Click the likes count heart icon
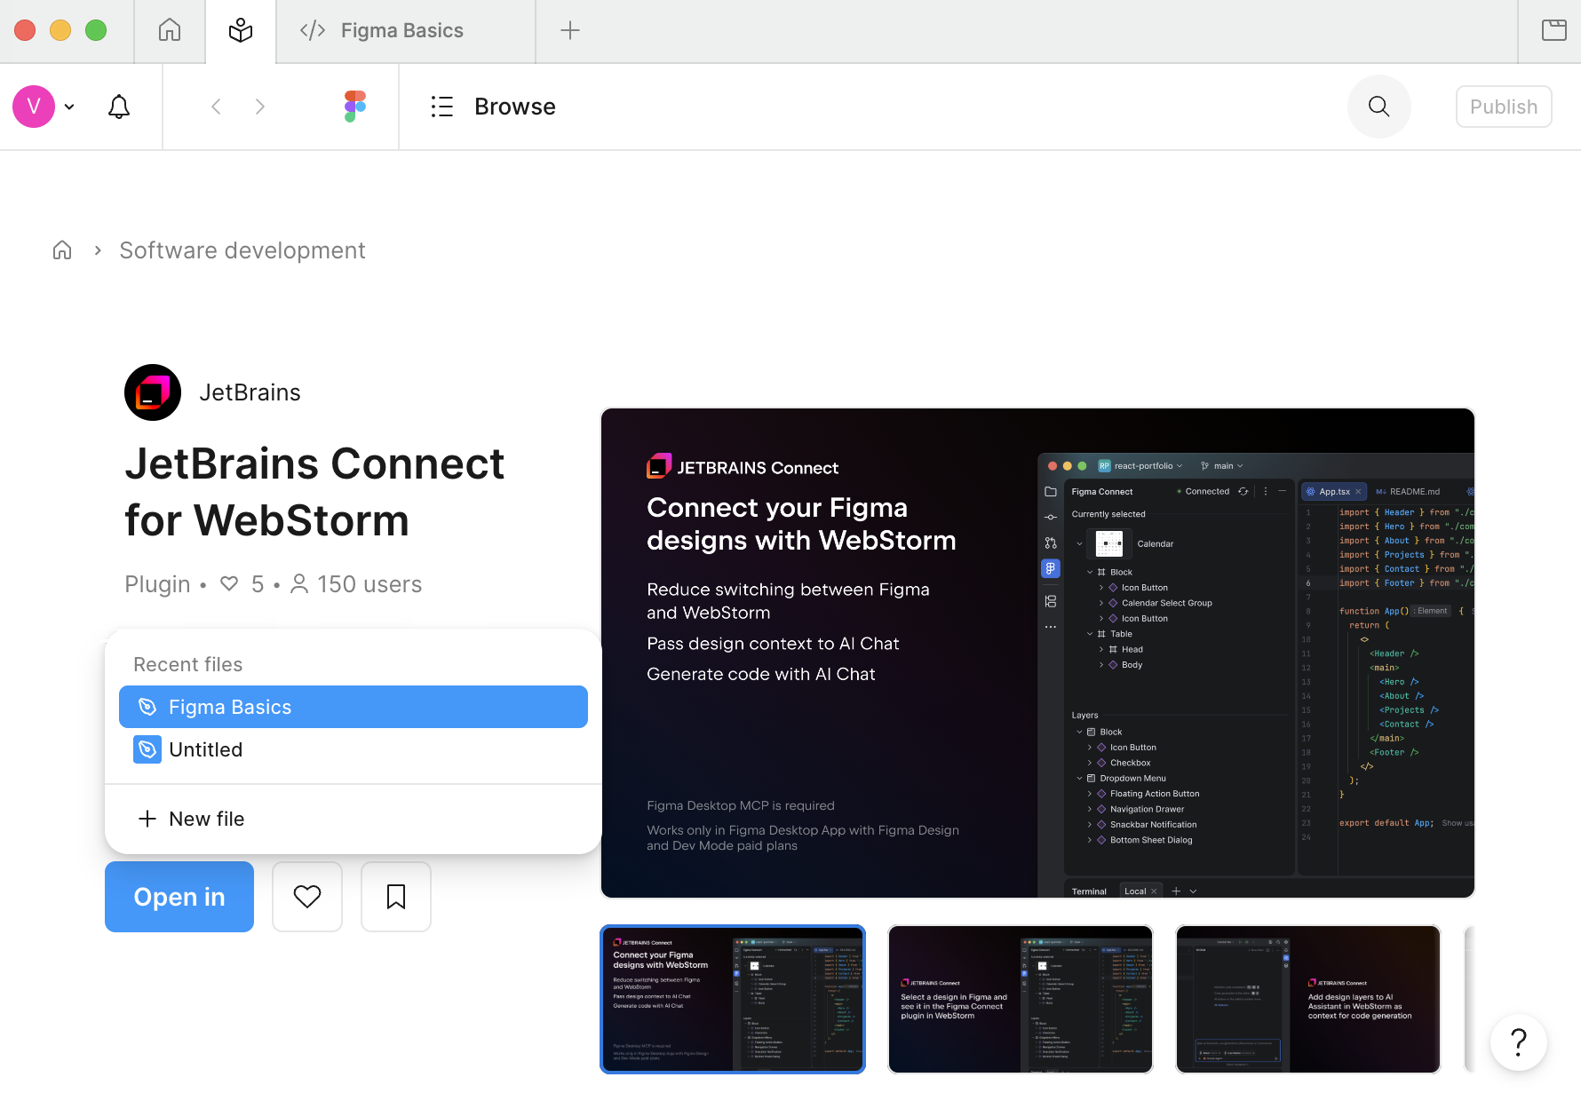 point(229,584)
